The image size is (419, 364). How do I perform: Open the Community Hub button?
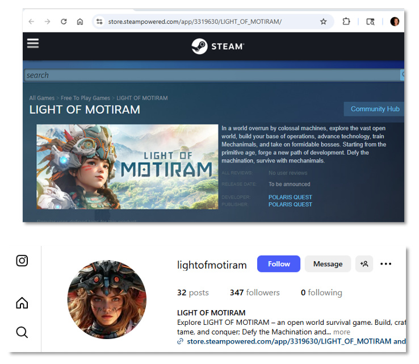point(375,109)
